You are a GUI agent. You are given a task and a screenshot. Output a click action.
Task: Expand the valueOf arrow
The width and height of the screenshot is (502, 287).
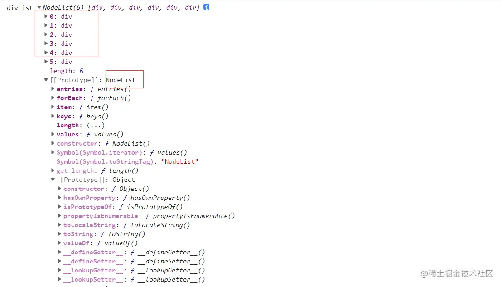[59, 243]
